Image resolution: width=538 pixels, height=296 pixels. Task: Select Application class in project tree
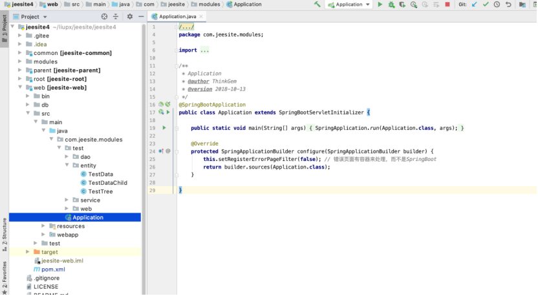tap(75, 217)
